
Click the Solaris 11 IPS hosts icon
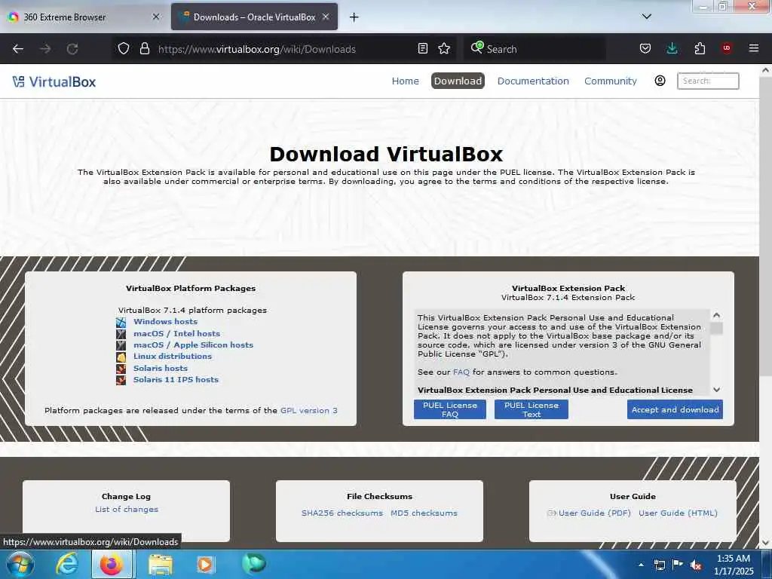(121, 380)
